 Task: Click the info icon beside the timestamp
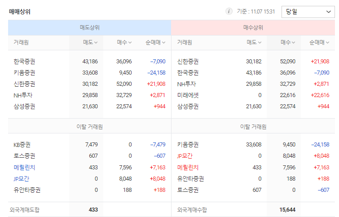[229, 11]
